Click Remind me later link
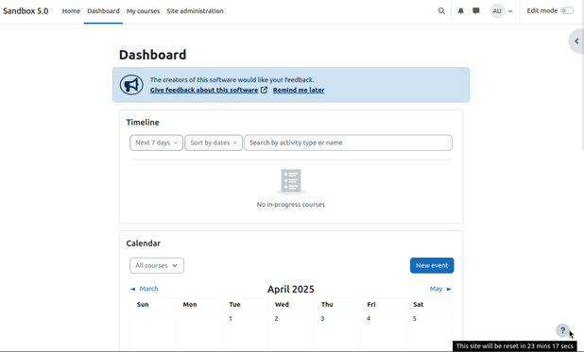This screenshot has height=352, width=584. click(x=299, y=90)
